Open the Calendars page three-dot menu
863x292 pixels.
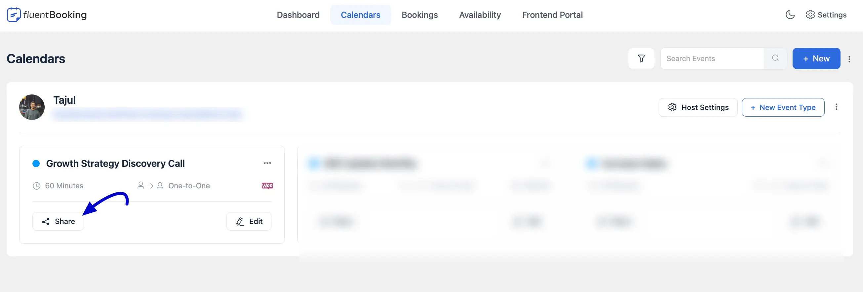[849, 59]
